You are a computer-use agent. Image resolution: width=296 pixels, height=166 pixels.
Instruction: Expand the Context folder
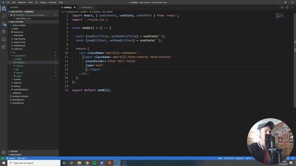[x=33, y=79]
